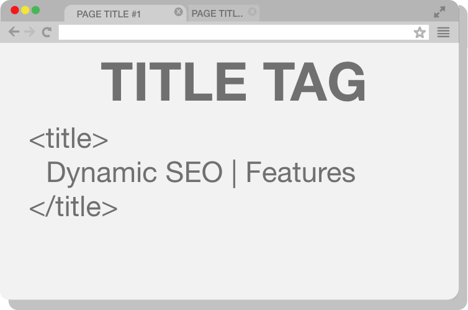Click the word Features
This screenshot has width=468, height=310.
pos(301,172)
